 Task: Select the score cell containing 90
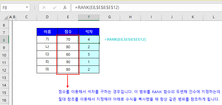tap(68, 62)
